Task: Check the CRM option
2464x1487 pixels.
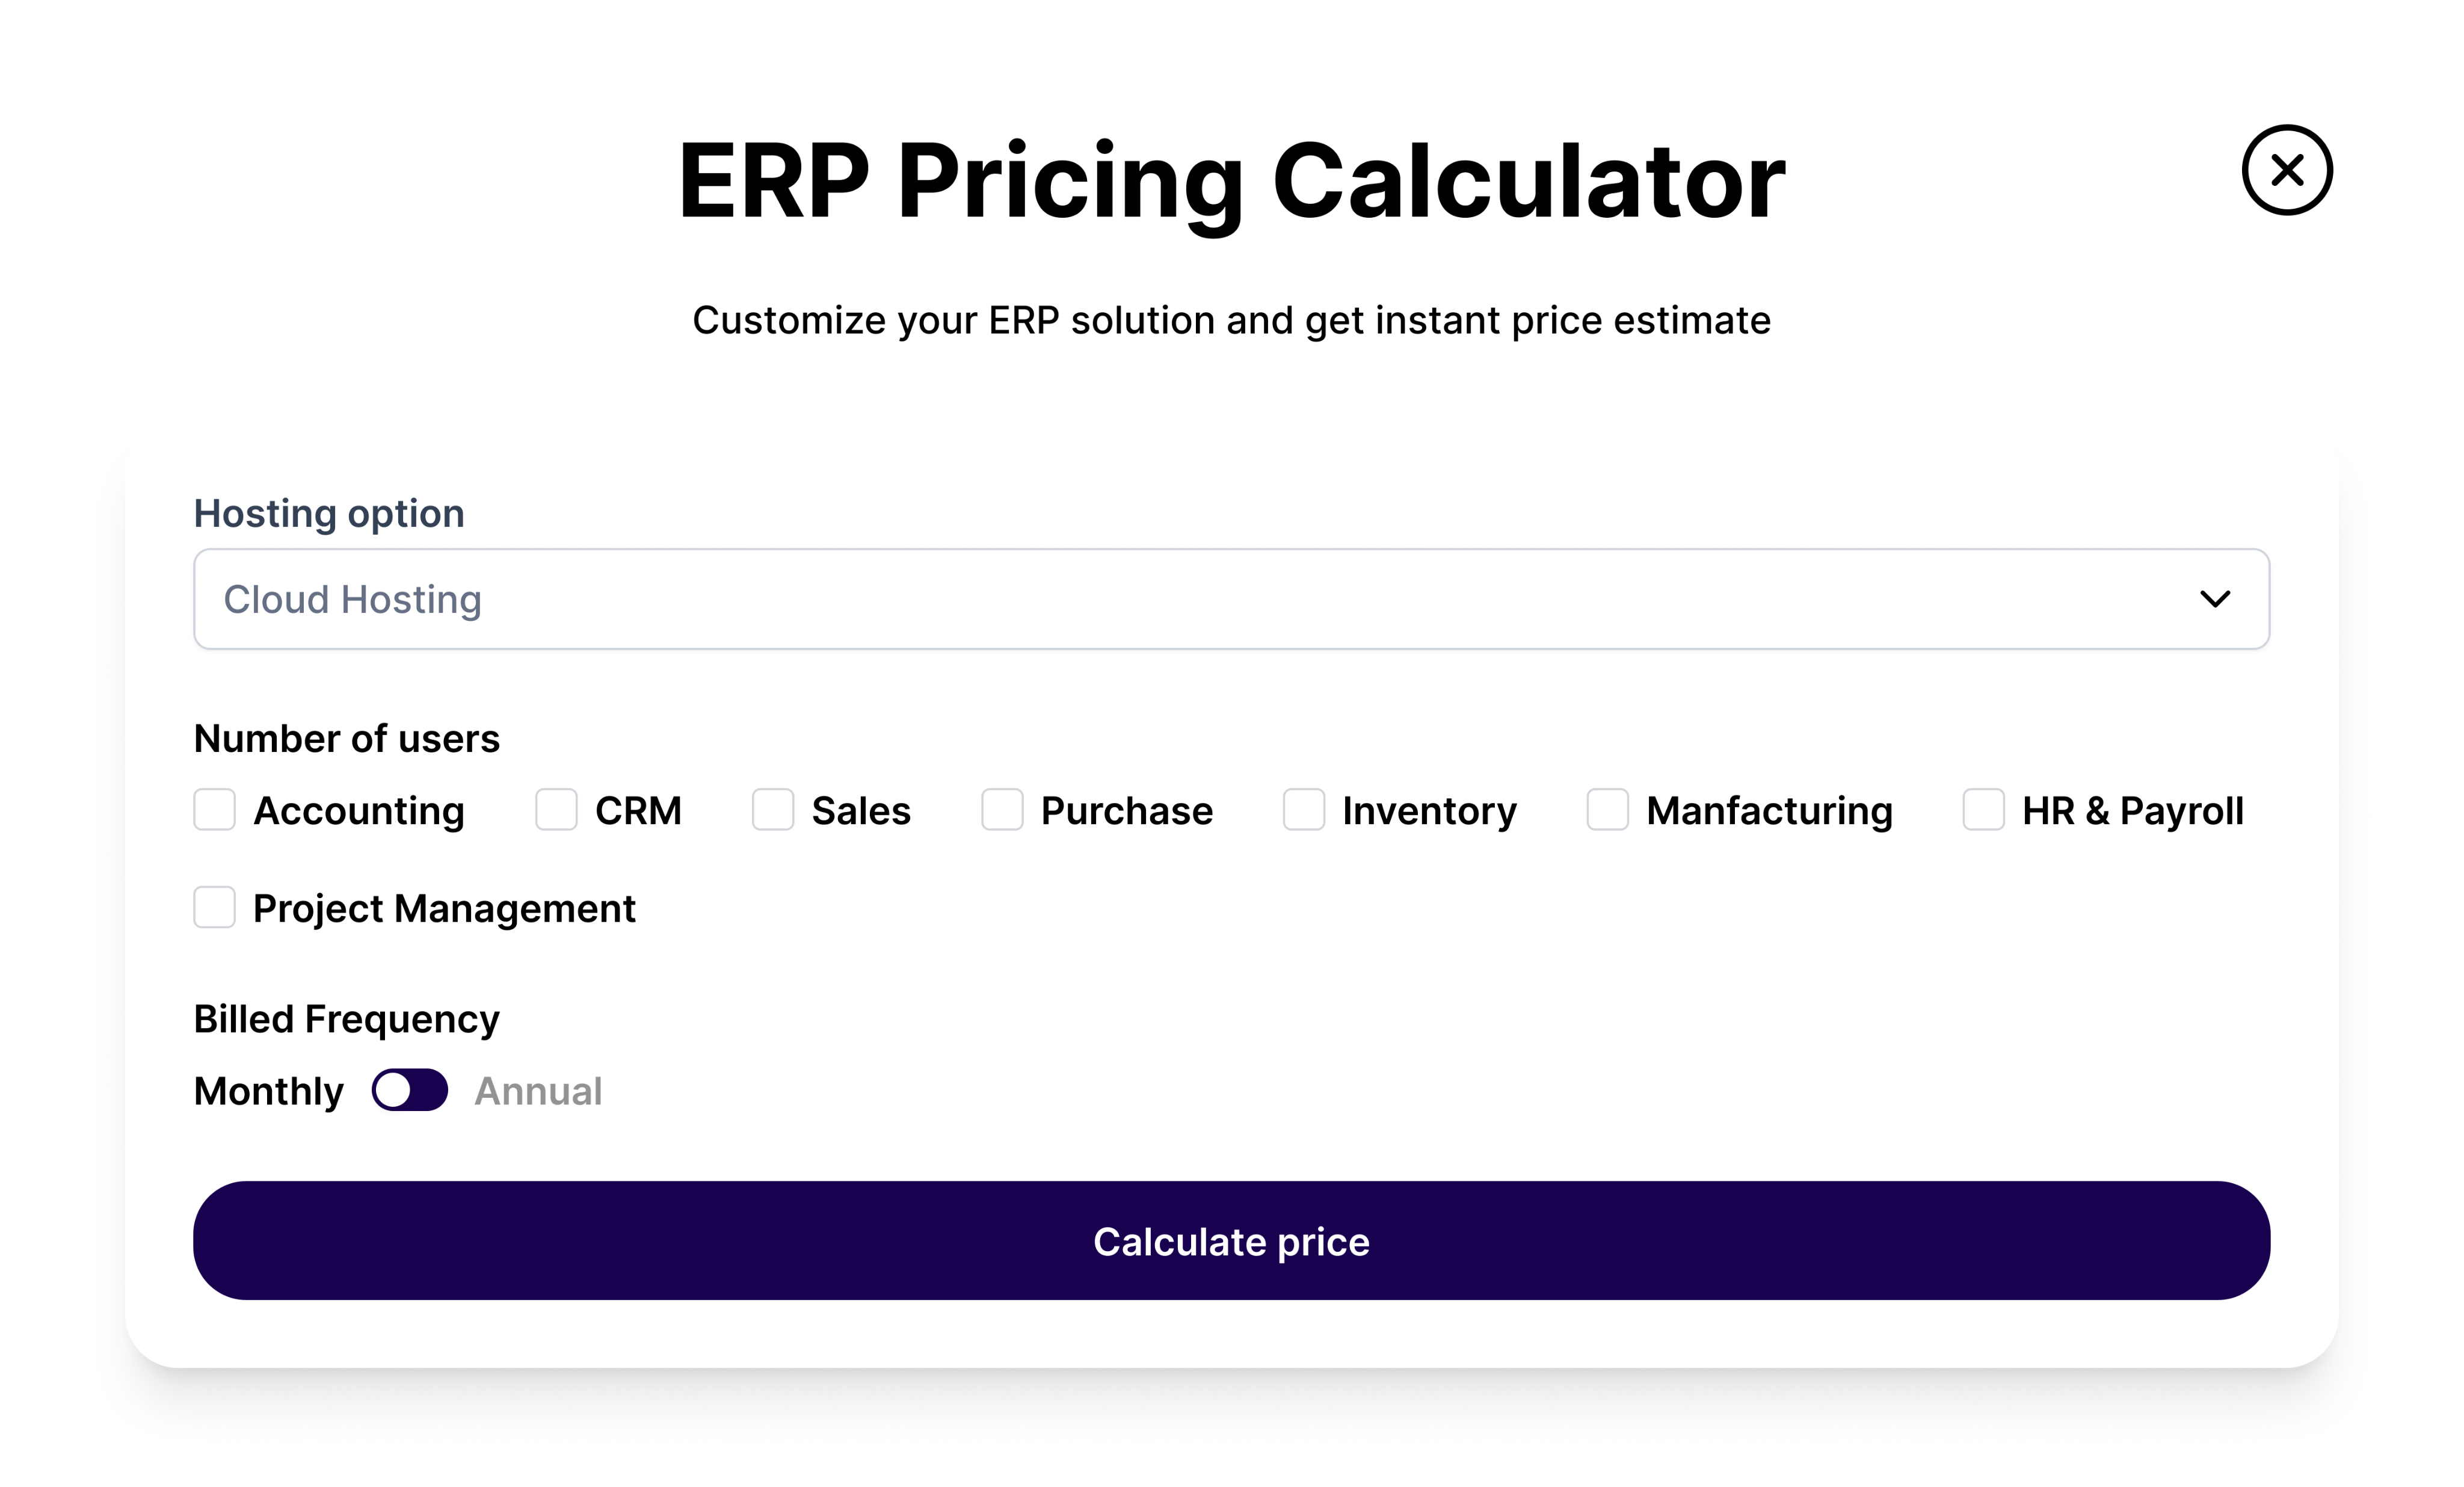Action: [557, 810]
